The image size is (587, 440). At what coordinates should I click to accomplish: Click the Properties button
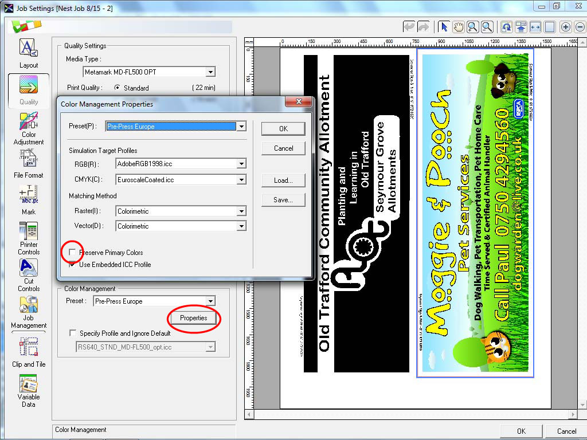click(193, 318)
